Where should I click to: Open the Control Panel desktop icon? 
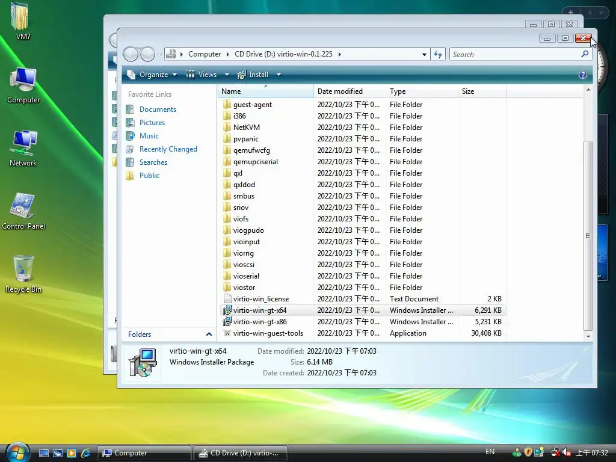[22, 206]
